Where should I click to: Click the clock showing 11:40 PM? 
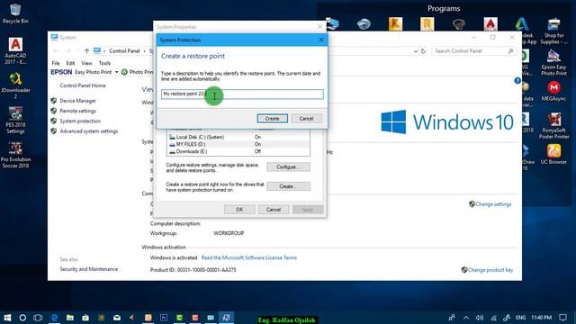tap(541, 318)
